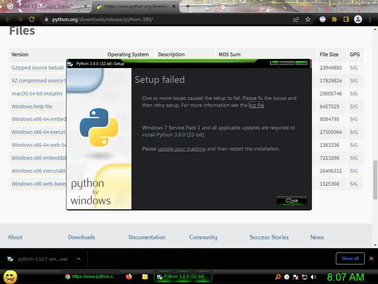The image size is (378, 284).
Task: Reload the python.org page
Action: (32, 19)
